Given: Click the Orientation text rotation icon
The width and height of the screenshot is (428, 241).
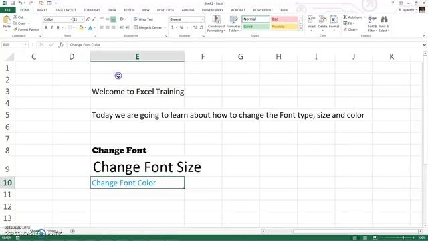Looking at the screenshot, I should click(x=122, y=19).
